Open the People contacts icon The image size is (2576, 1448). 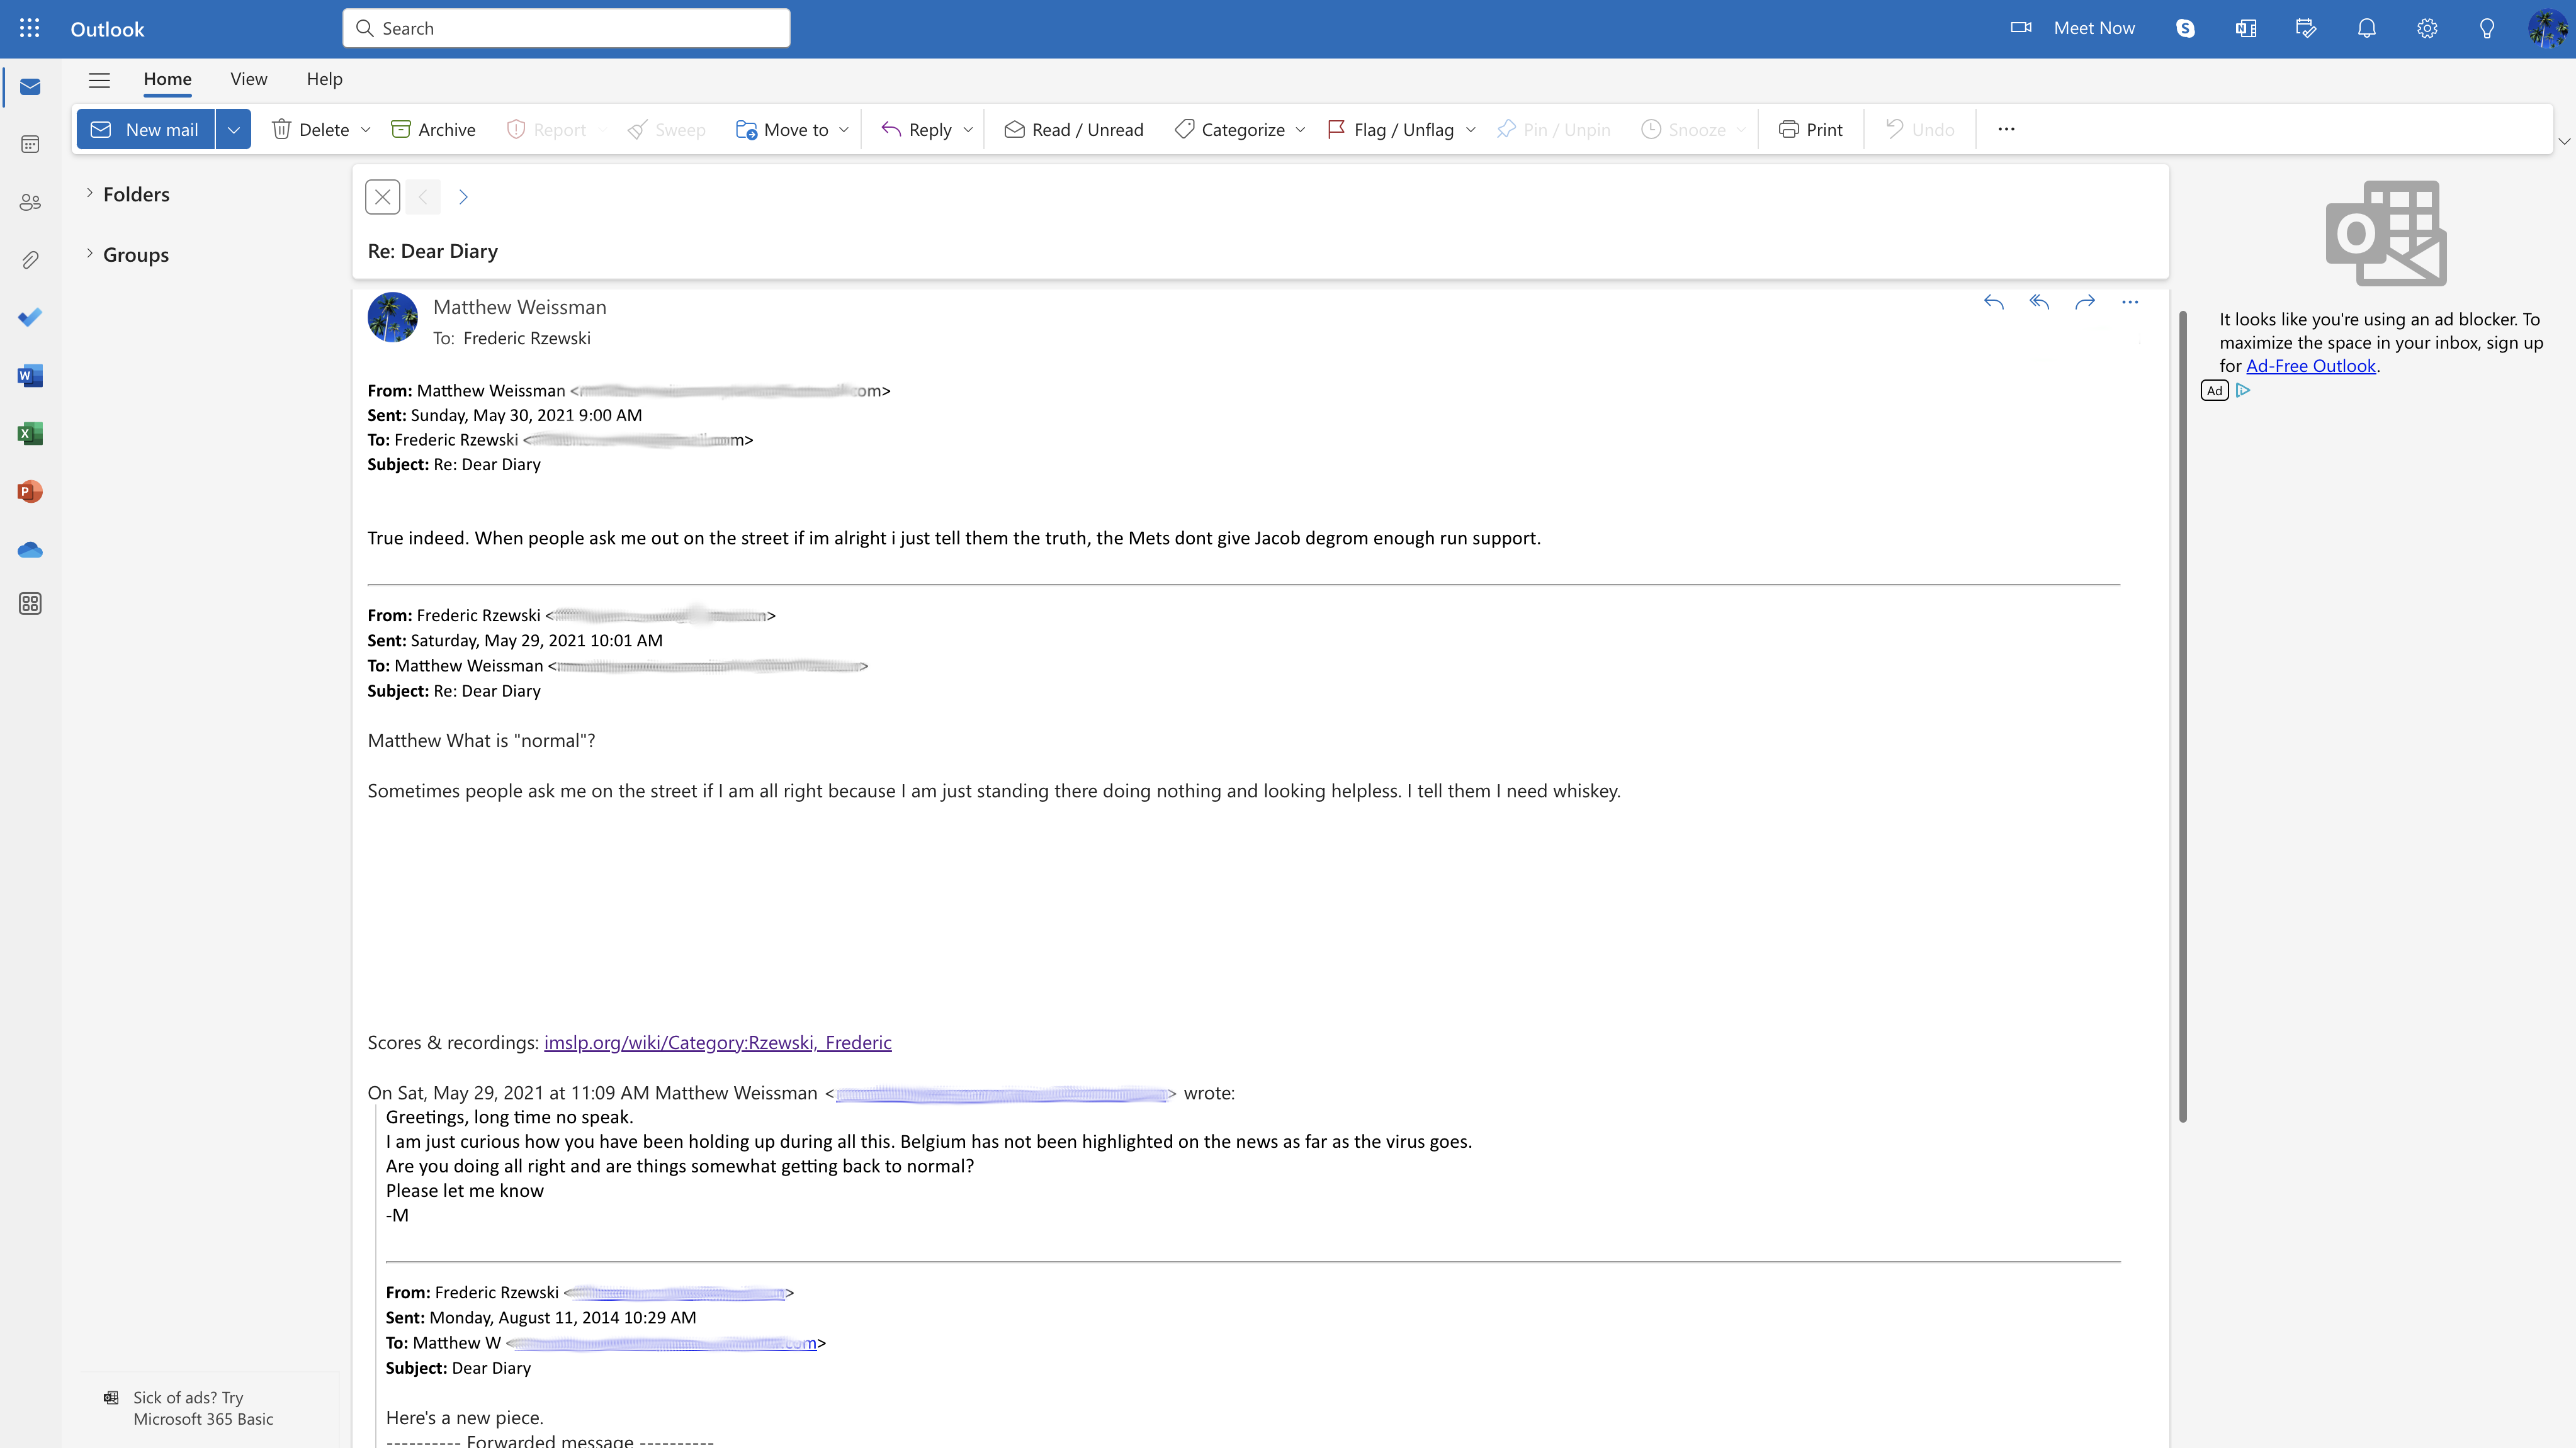point(30,203)
